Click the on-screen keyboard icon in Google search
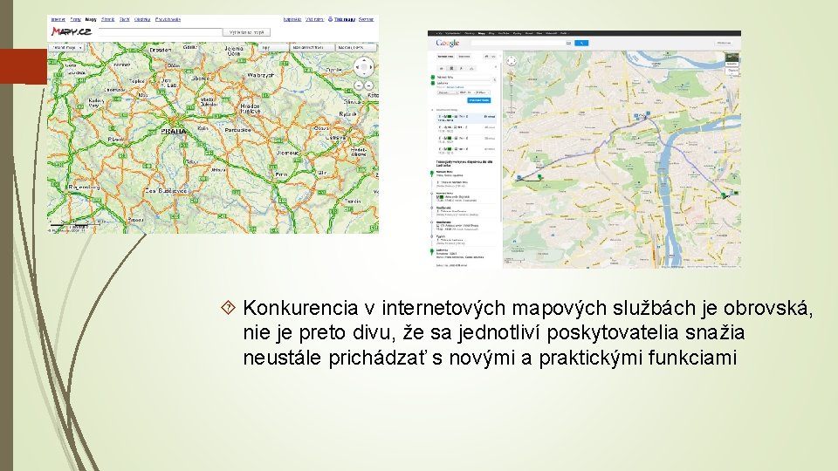The height and width of the screenshot is (471, 838). tap(568, 44)
